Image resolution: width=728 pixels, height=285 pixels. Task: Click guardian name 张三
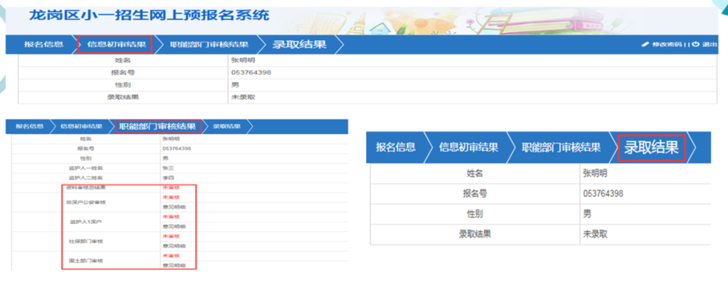(x=168, y=168)
